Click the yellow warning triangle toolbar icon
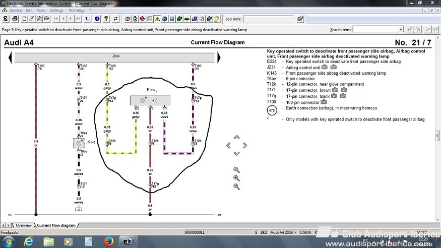441x248 pixels. coord(157,19)
